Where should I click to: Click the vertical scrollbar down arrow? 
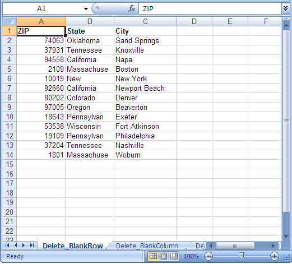(286, 237)
